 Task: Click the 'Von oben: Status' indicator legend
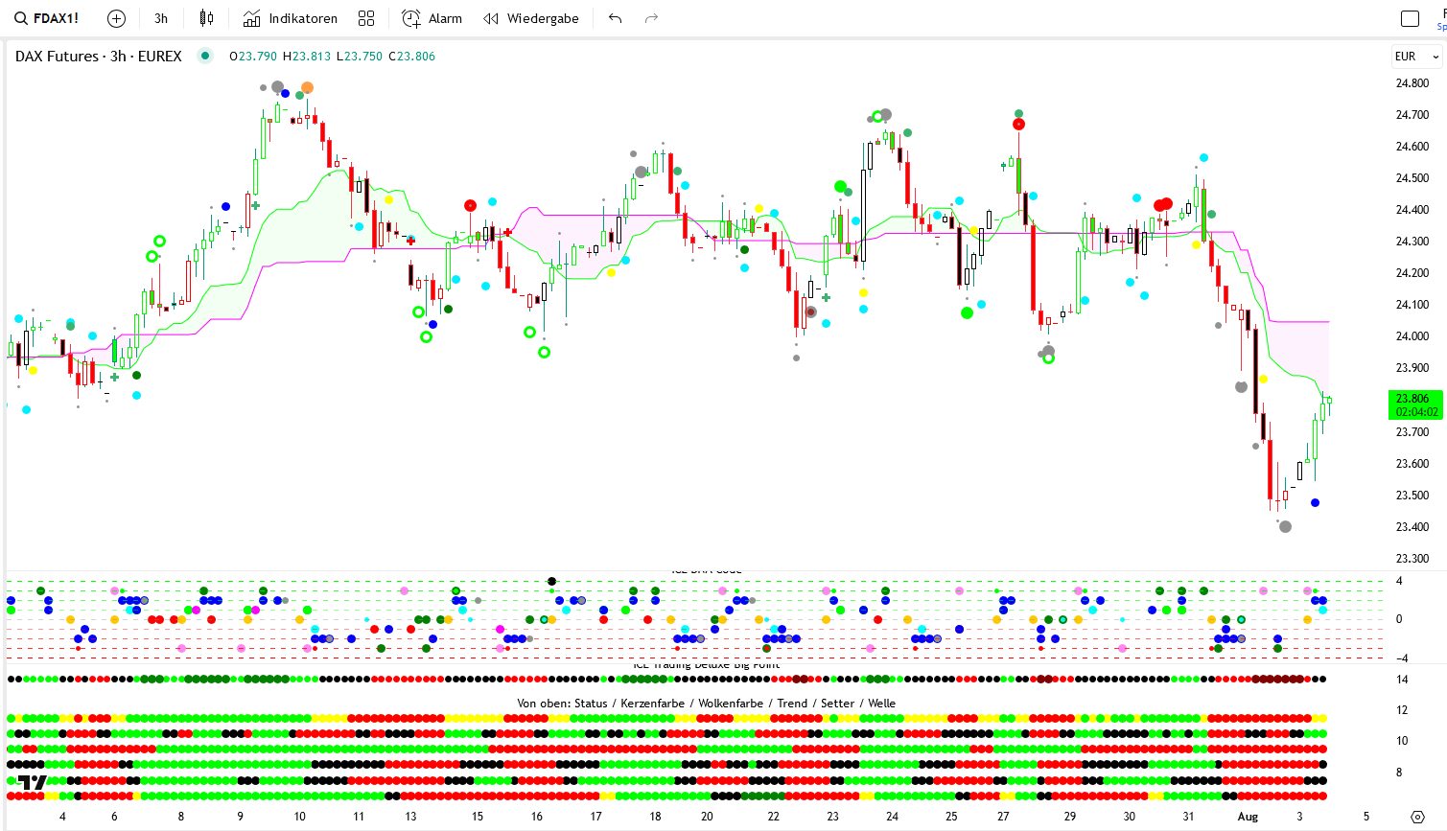(x=706, y=704)
